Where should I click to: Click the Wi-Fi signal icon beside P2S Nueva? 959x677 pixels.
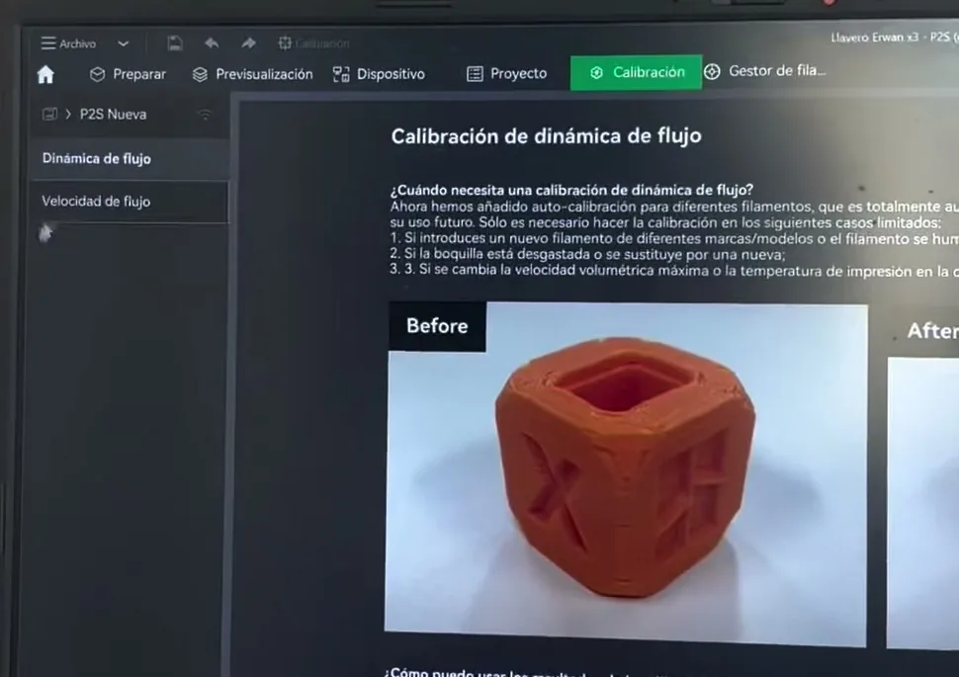click(x=205, y=114)
